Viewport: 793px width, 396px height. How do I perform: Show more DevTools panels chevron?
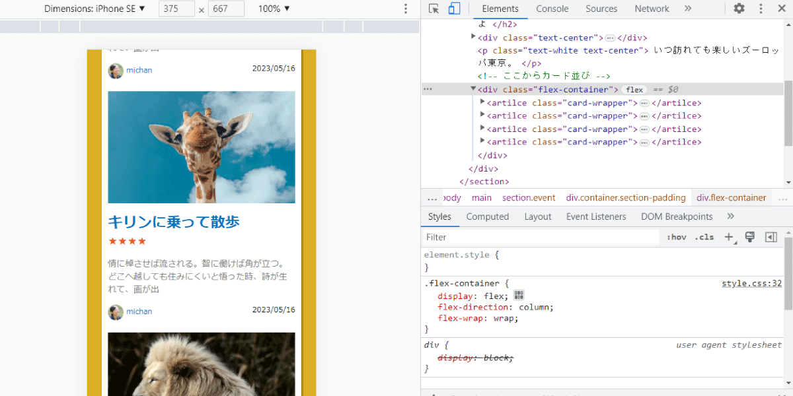coord(688,9)
